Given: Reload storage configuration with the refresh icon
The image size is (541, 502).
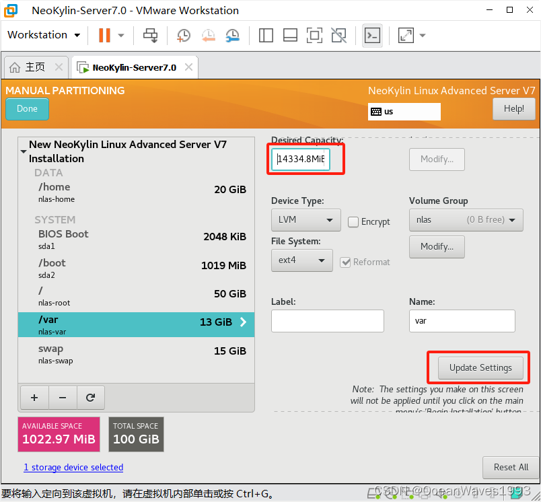Looking at the screenshot, I should (x=90, y=398).
